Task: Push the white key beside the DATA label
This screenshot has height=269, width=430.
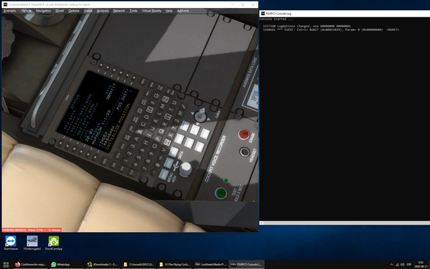Action: (173, 152)
